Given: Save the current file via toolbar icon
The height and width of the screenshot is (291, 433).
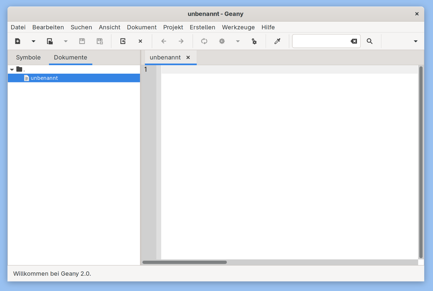Looking at the screenshot, I should point(82,41).
